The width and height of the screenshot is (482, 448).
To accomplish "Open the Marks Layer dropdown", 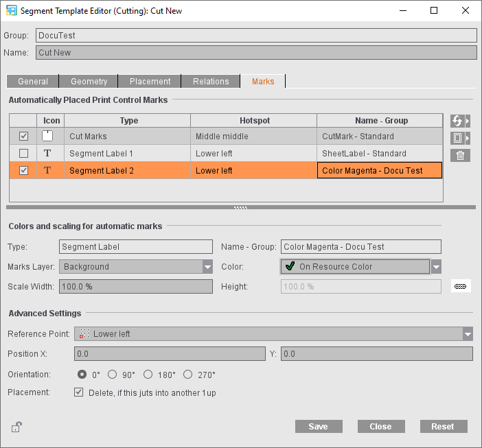I will (207, 267).
